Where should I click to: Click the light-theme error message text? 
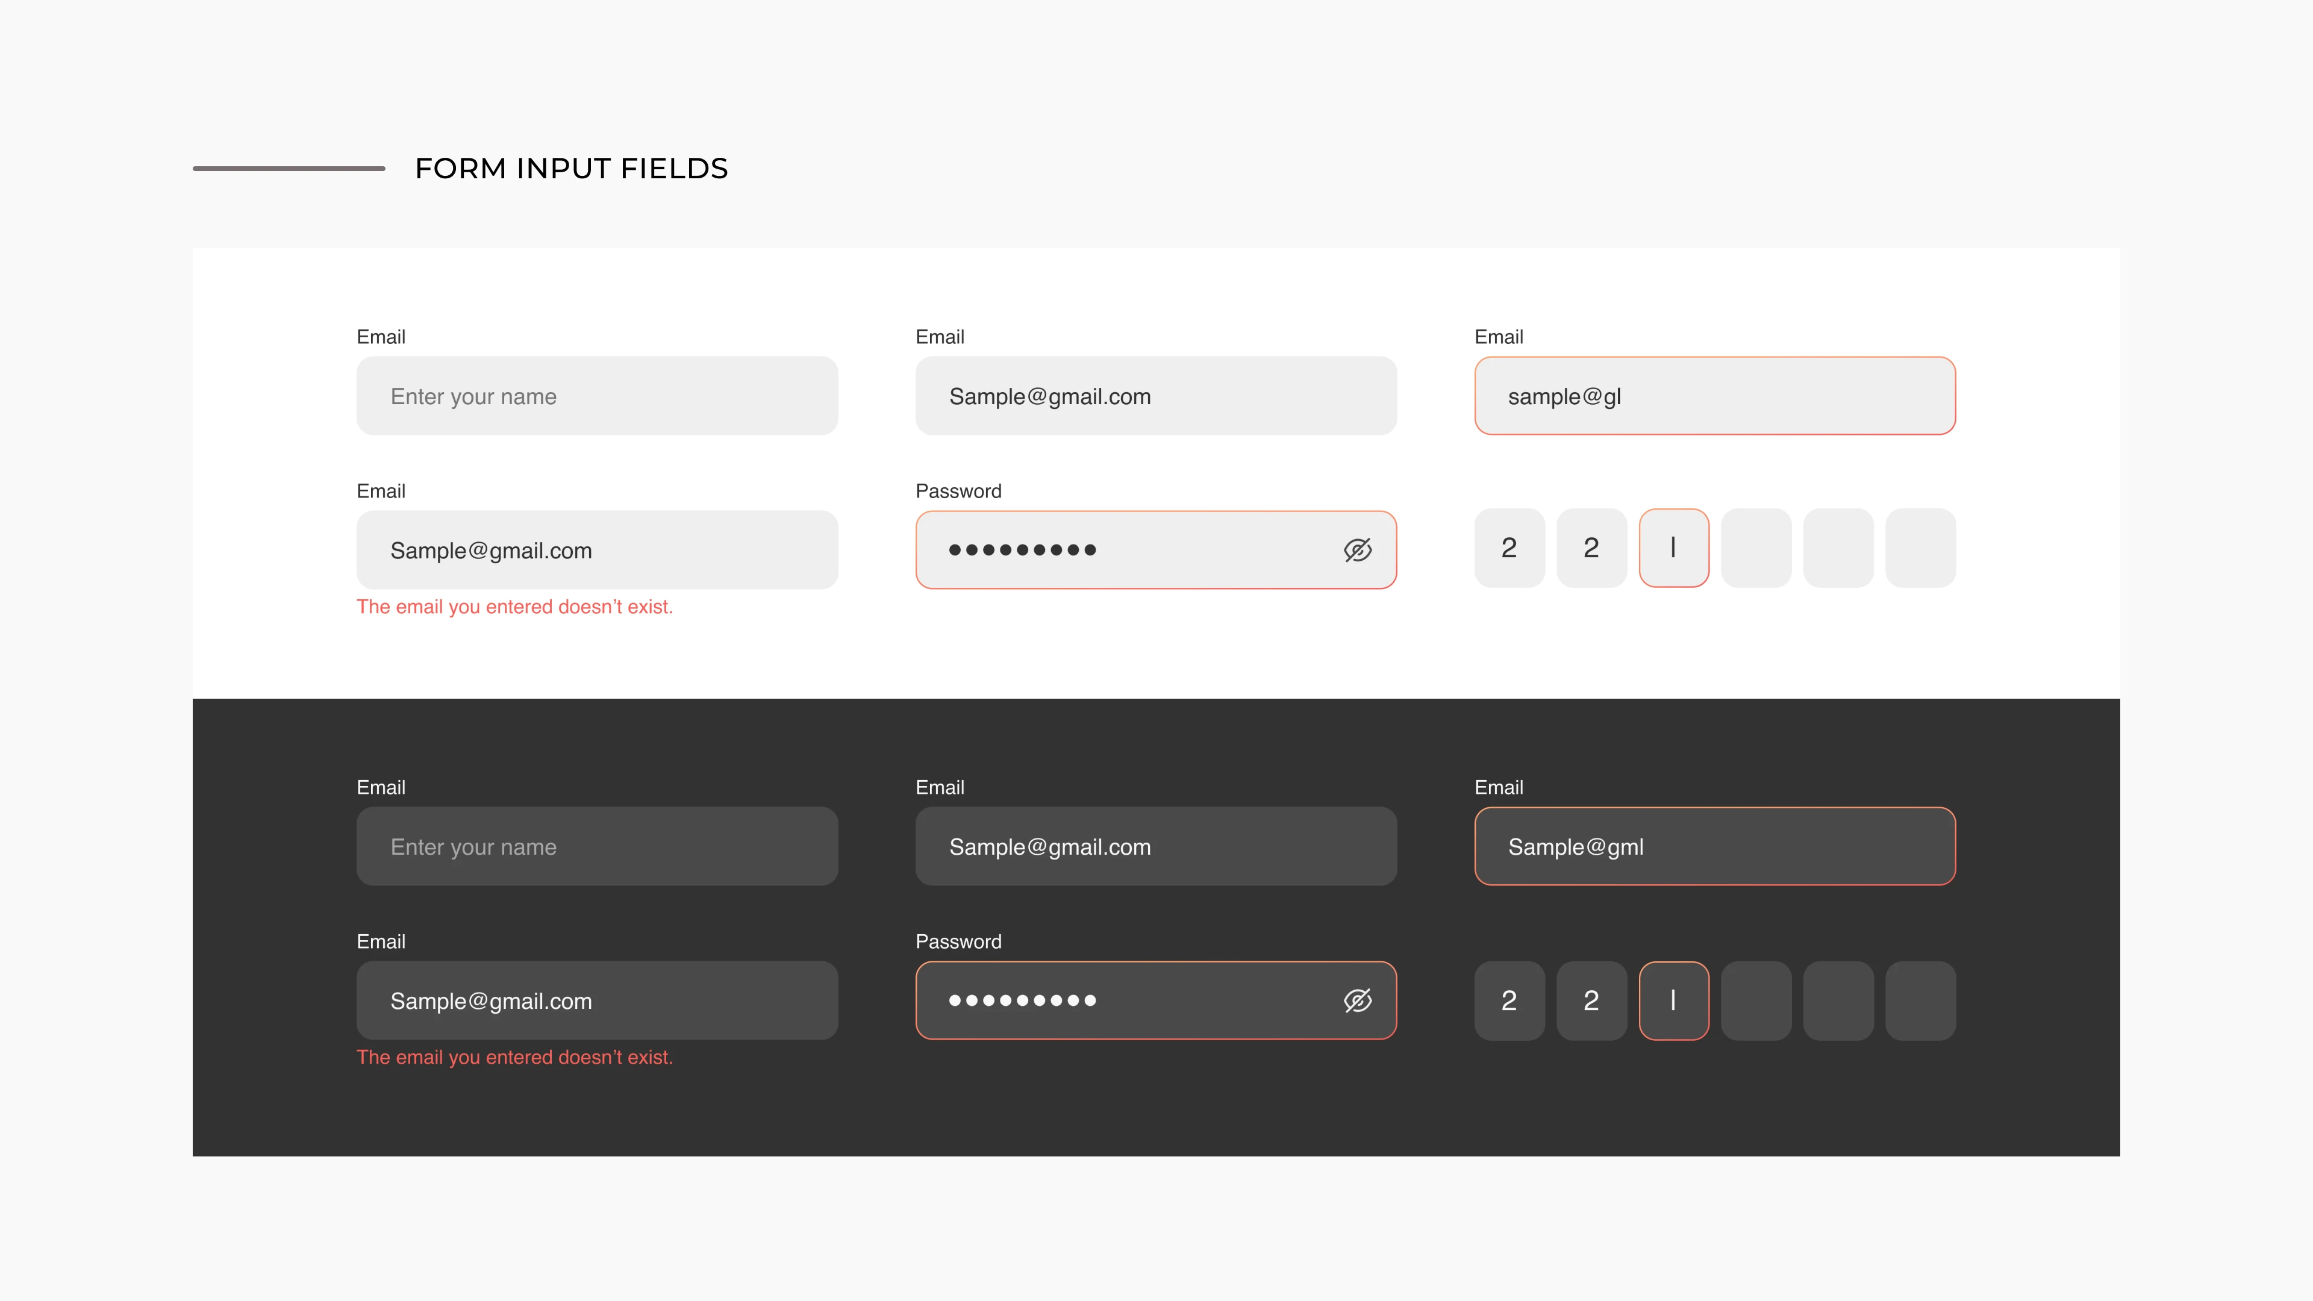coord(514,607)
